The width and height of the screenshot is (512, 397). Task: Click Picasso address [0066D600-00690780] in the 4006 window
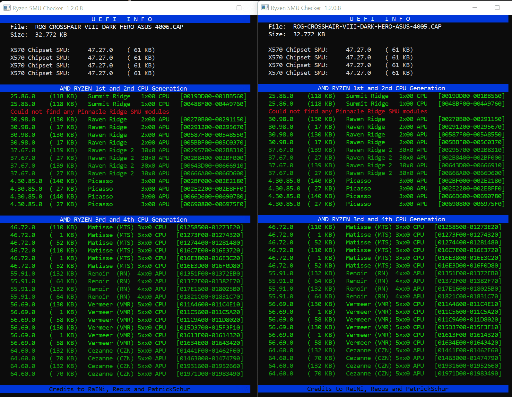click(x=213, y=197)
